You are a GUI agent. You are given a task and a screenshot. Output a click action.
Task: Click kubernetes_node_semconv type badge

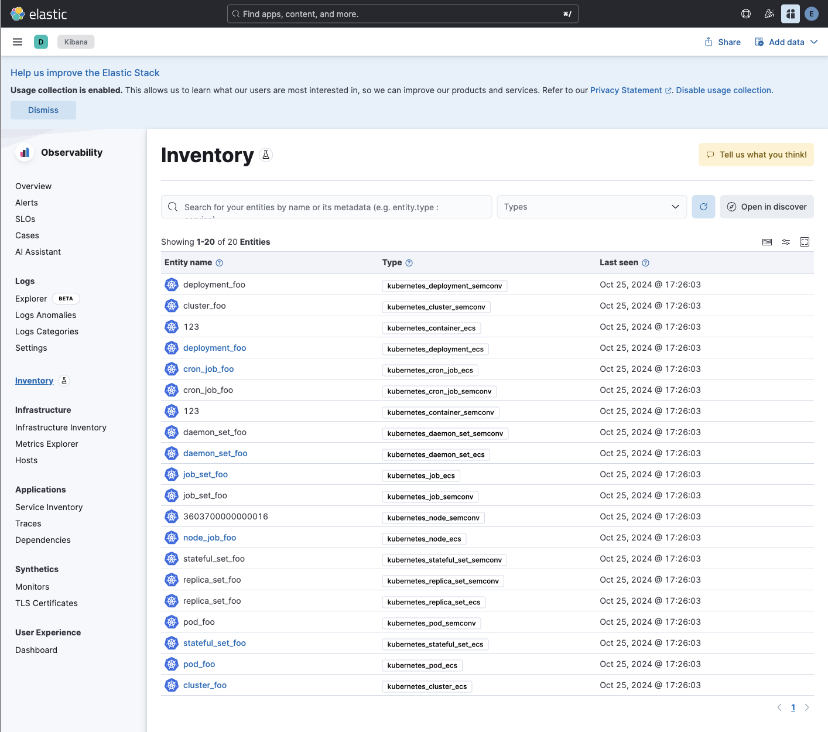tap(433, 518)
